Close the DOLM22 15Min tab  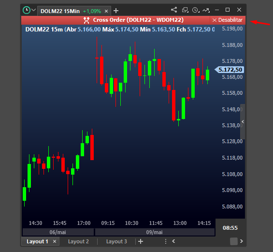pyautogui.click(x=106, y=11)
